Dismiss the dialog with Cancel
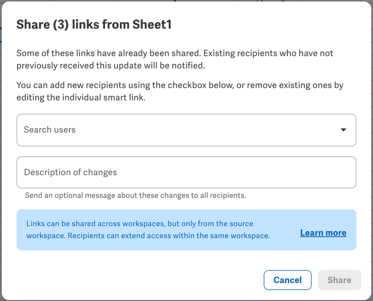 pos(287,280)
